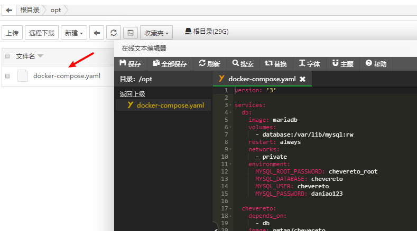This screenshot has width=417, height=231.
Task: Expand the 收藏夹 favorites dropdown
Action: (156, 33)
